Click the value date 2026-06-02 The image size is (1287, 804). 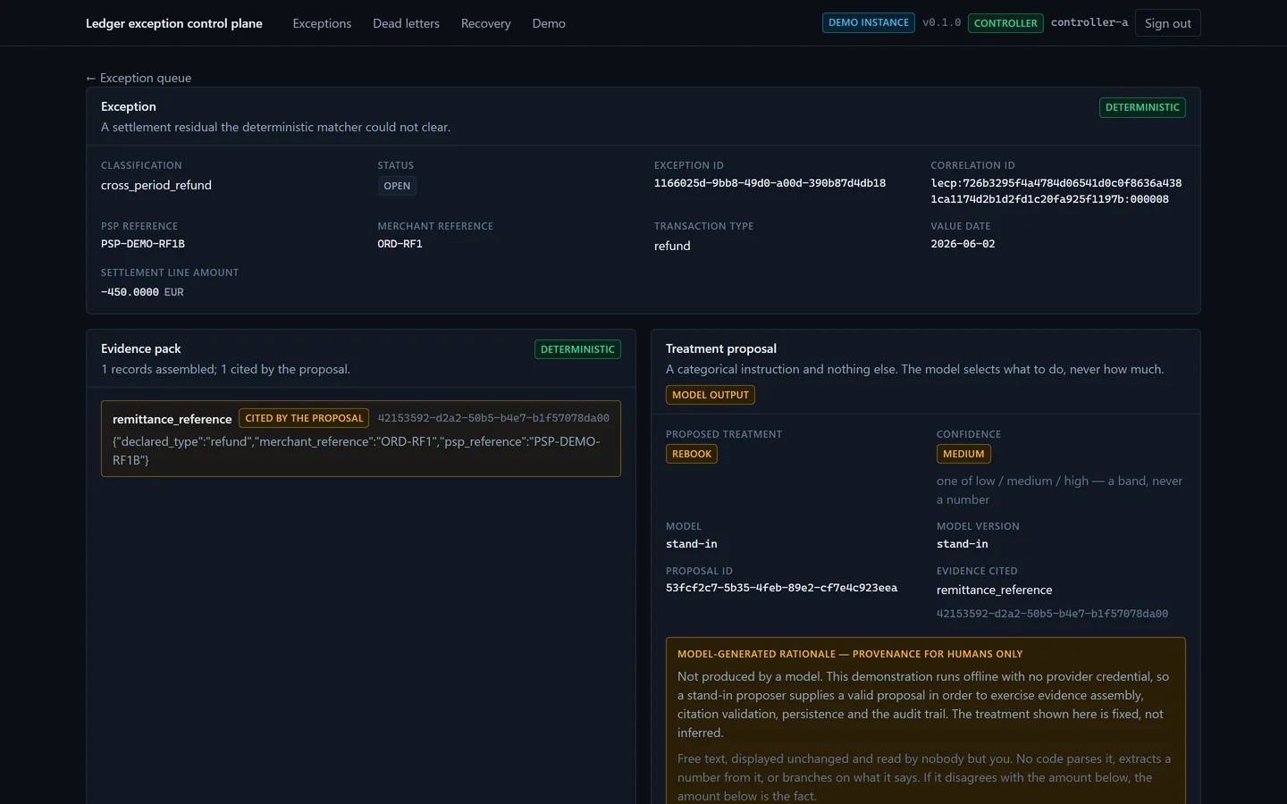click(x=963, y=244)
